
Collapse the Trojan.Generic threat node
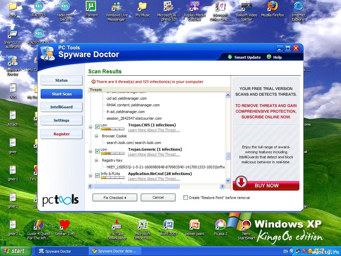point(91,152)
